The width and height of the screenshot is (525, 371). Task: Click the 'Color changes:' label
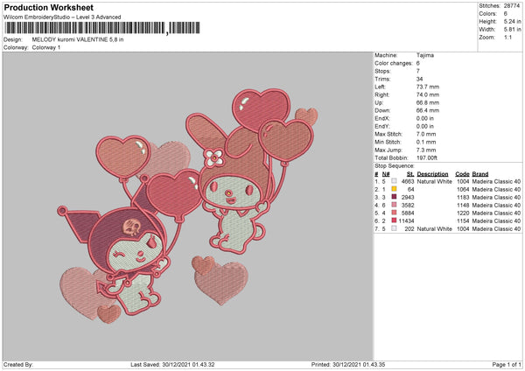pyautogui.click(x=394, y=63)
